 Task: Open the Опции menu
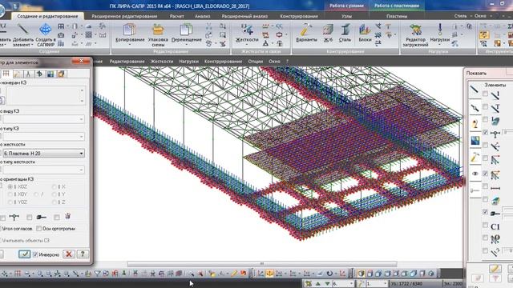pyautogui.click(x=255, y=61)
